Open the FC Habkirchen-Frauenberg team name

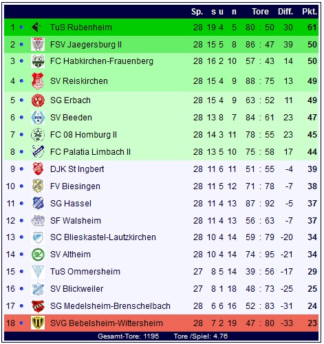click(x=102, y=61)
